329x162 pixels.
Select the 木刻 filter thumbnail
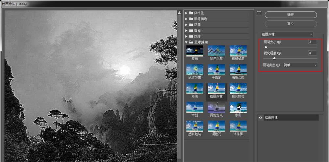[x=195, y=107]
